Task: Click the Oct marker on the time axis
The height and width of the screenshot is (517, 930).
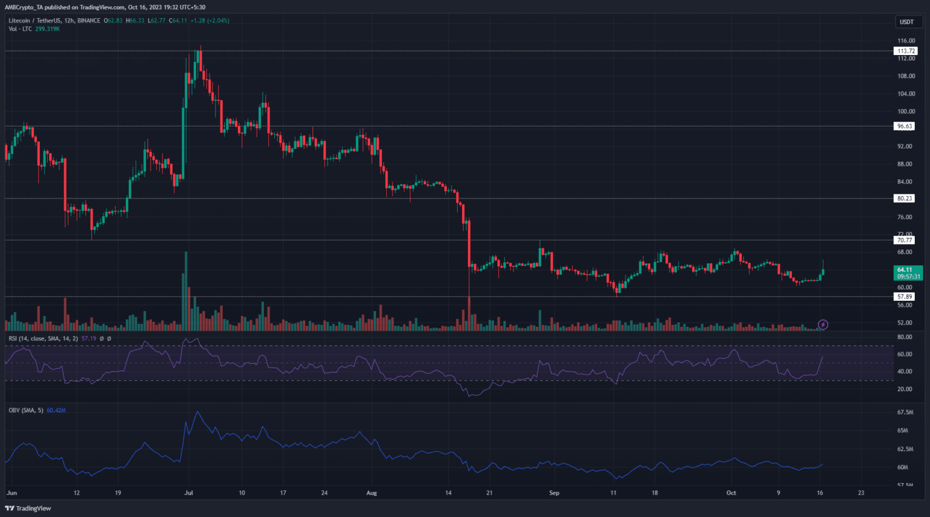Action: [x=731, y=493]
